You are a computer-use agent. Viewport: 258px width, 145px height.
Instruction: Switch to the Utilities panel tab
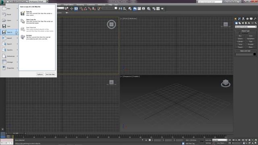[x=255, y=19]
